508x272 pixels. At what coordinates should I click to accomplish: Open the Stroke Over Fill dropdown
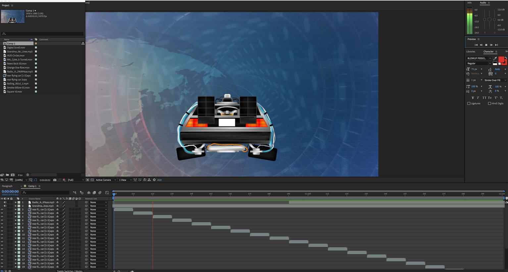[x=495, y=80]
